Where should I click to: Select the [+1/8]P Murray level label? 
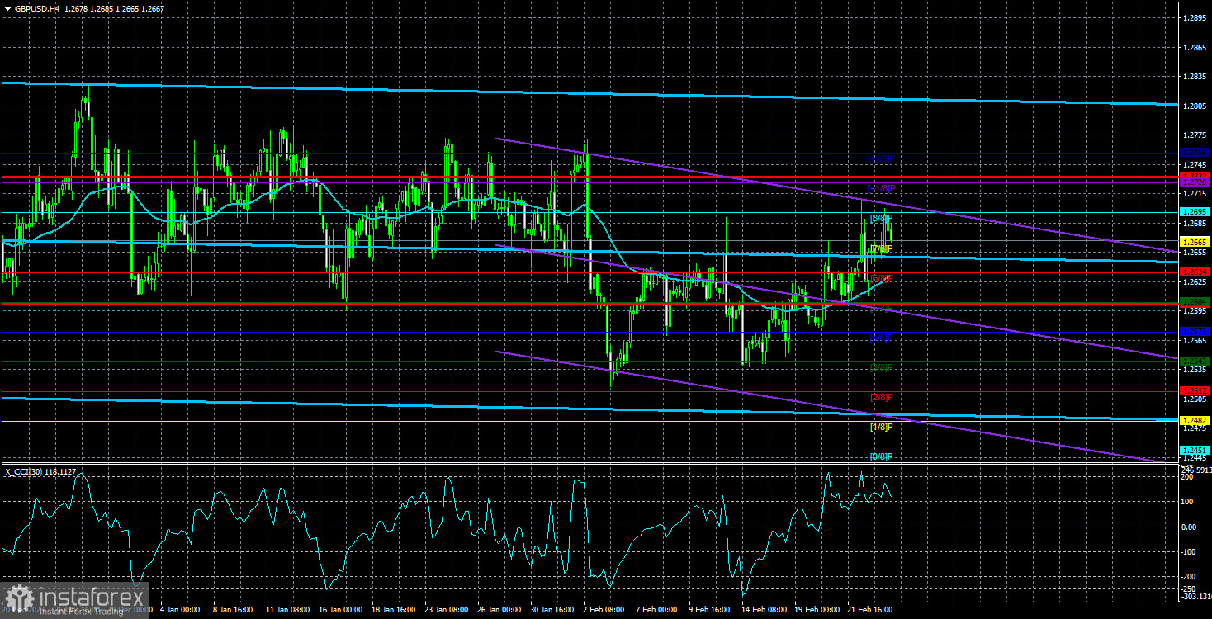click(x=880, y=189)
